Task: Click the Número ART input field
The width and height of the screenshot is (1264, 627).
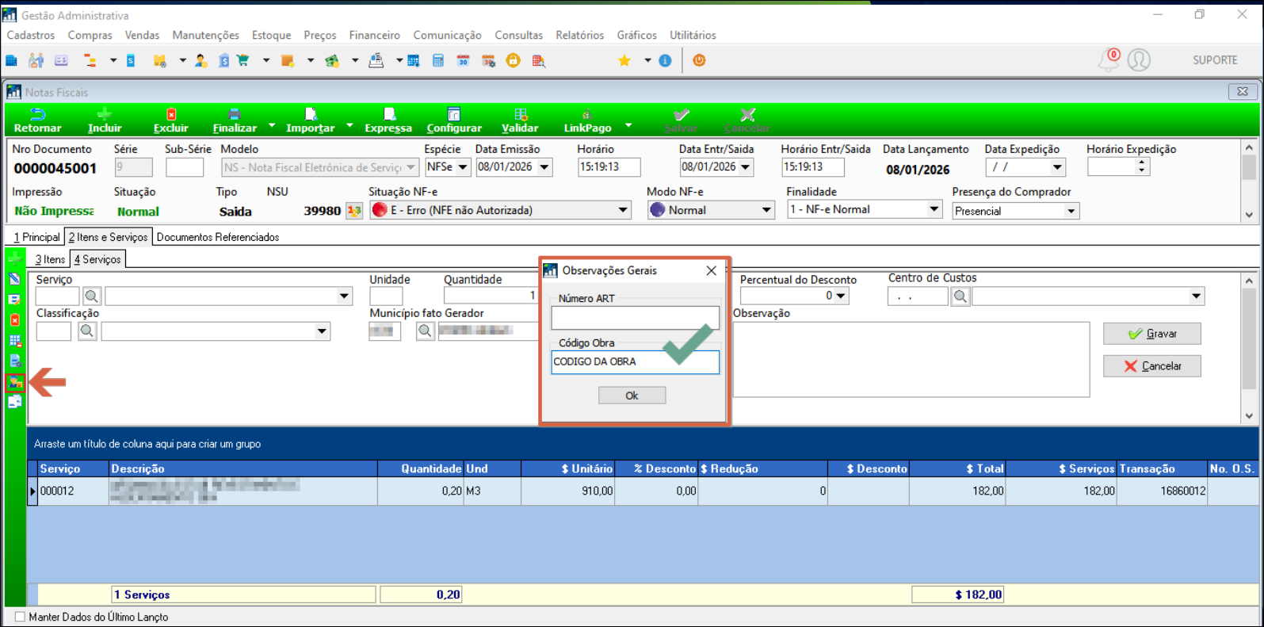Action: tap(635, 318)
